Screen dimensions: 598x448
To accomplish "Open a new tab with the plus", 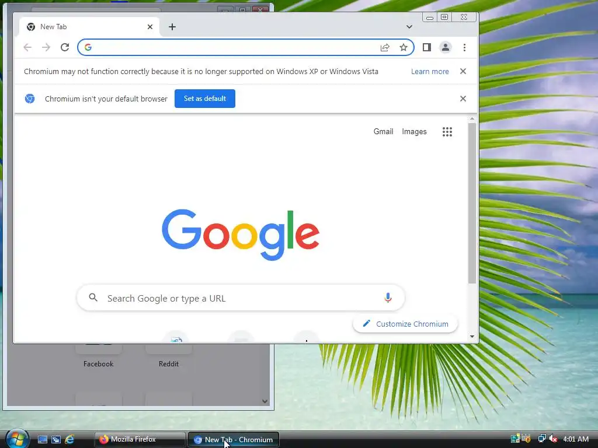I will (172, 27).
